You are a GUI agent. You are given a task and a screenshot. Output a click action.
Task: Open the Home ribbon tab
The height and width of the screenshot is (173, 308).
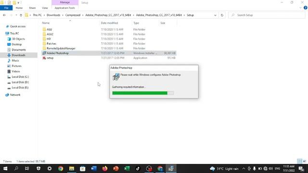(x=19, y=8)
